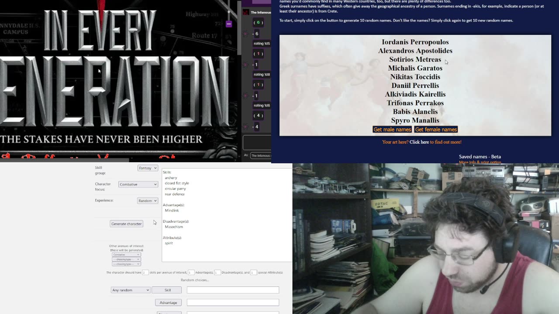Click the ( 4 ) roll result

pyautogui.click(x=258, y=116)
